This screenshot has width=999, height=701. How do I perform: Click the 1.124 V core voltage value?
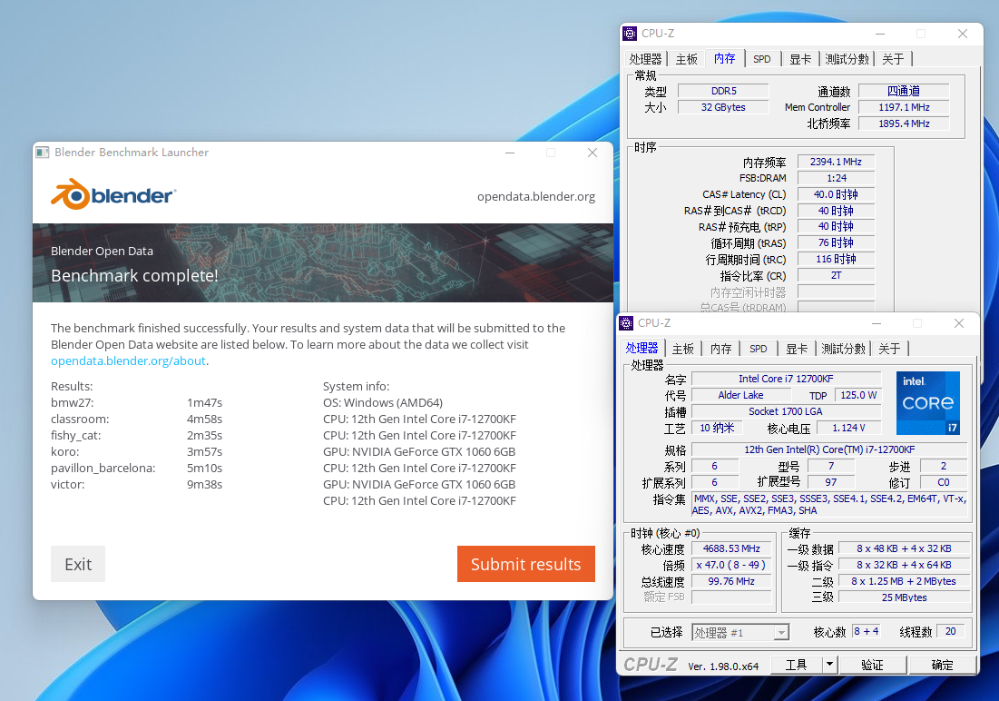pyautogui.click(x=848, y=428)
